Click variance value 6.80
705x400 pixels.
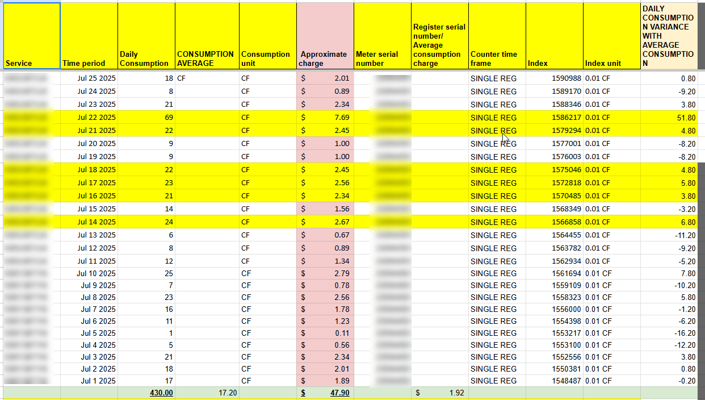point(669,222)
